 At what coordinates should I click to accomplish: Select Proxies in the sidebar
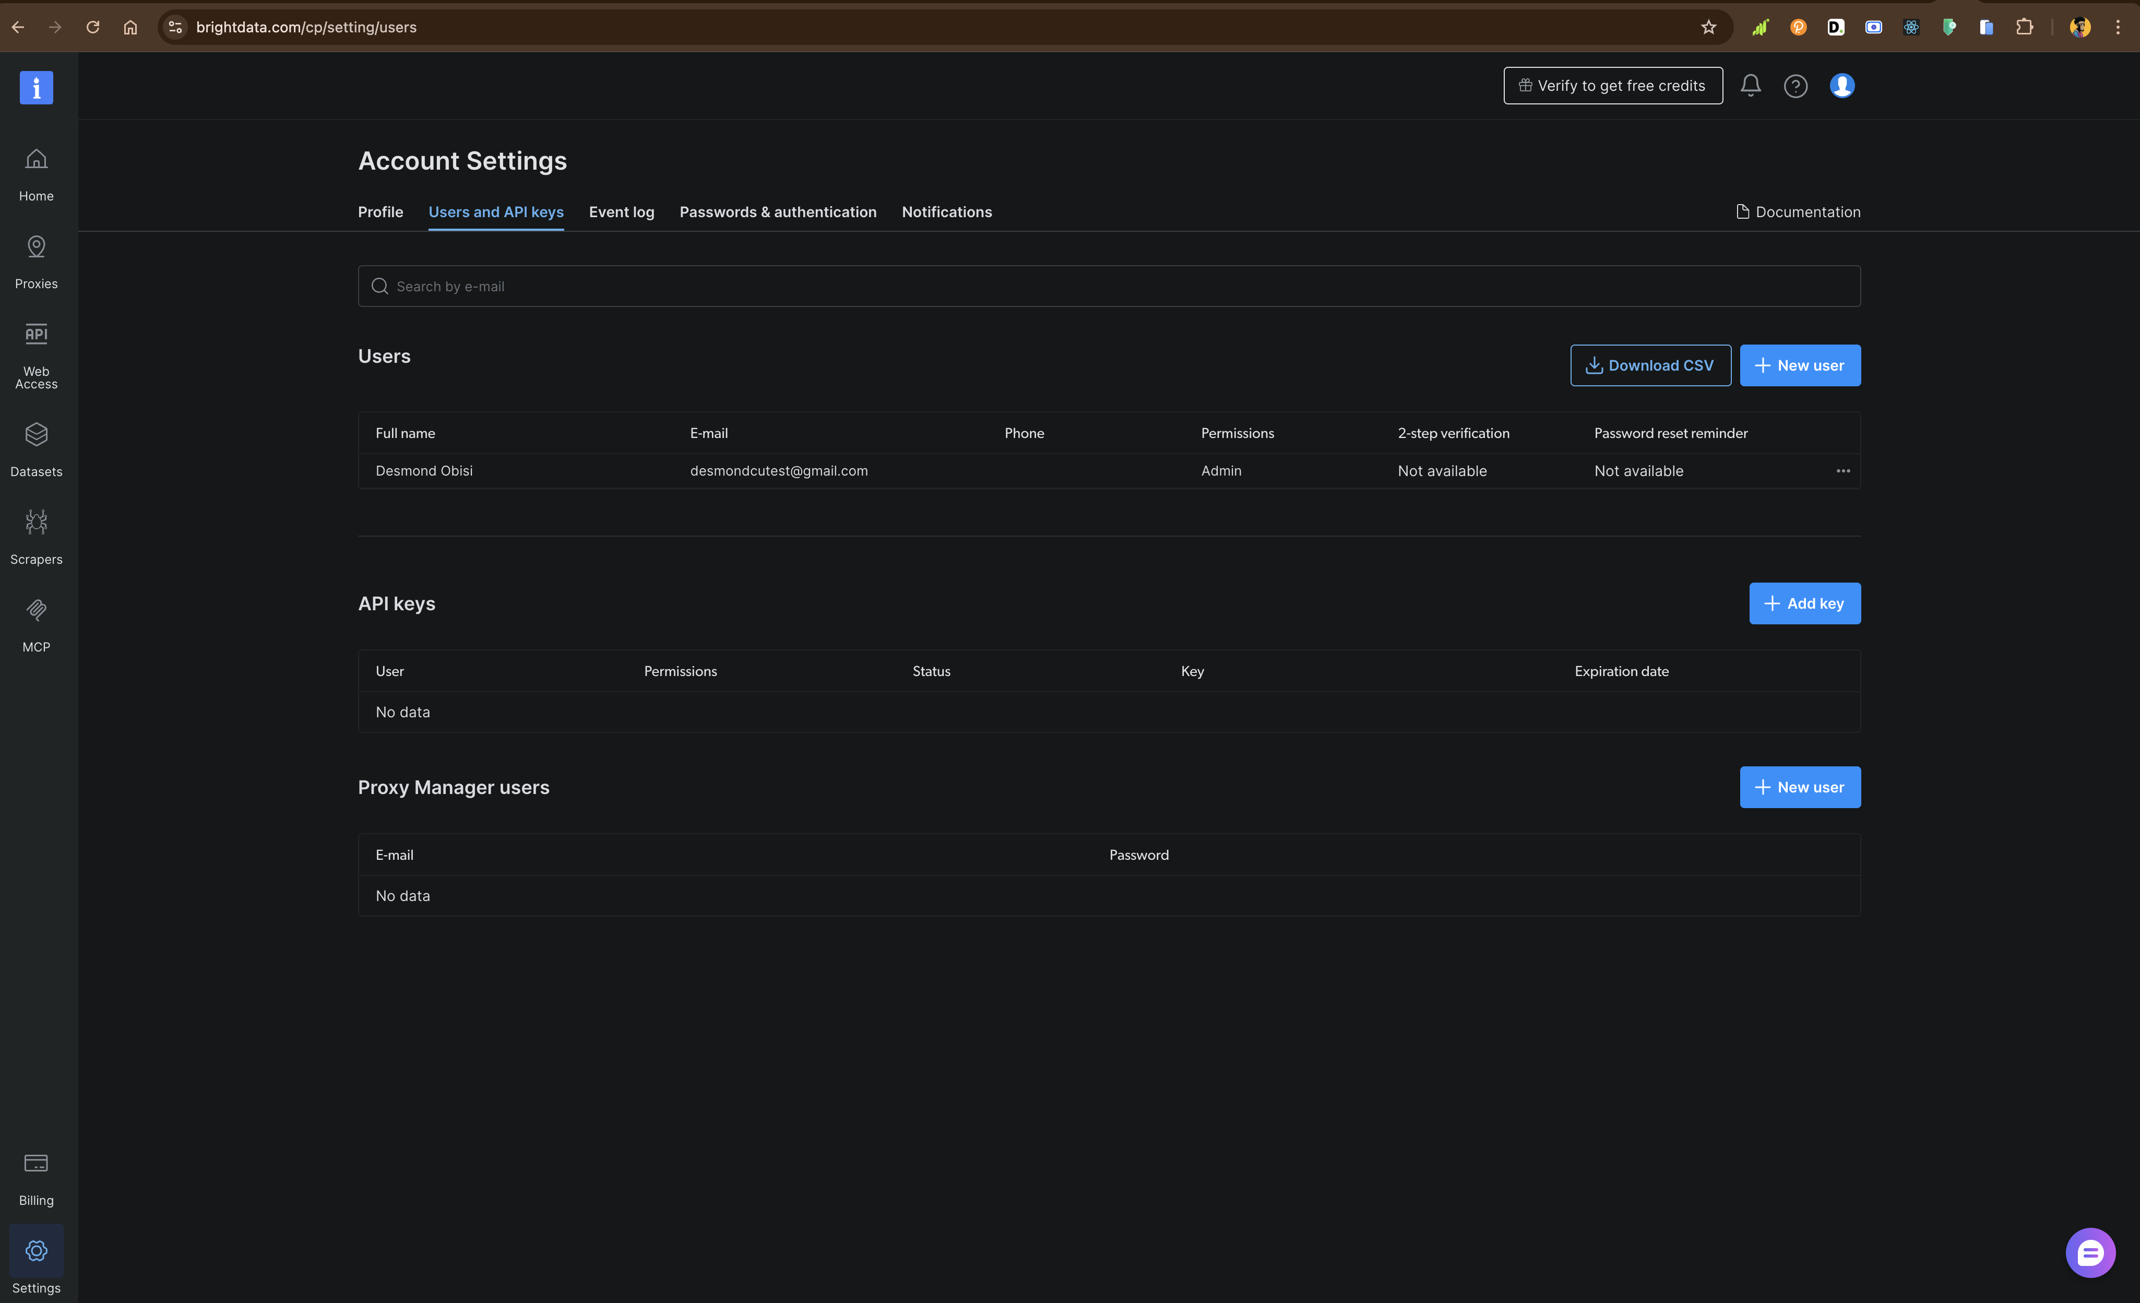coord(35,260)
